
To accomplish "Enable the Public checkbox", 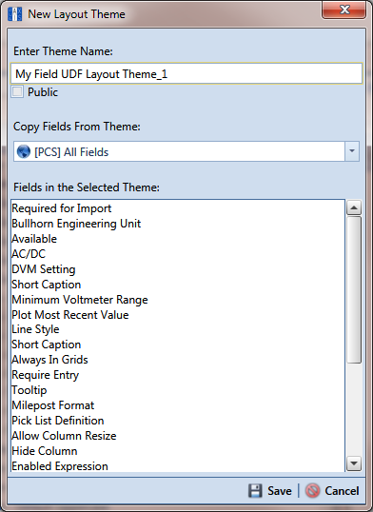I will tap(17, 91).
